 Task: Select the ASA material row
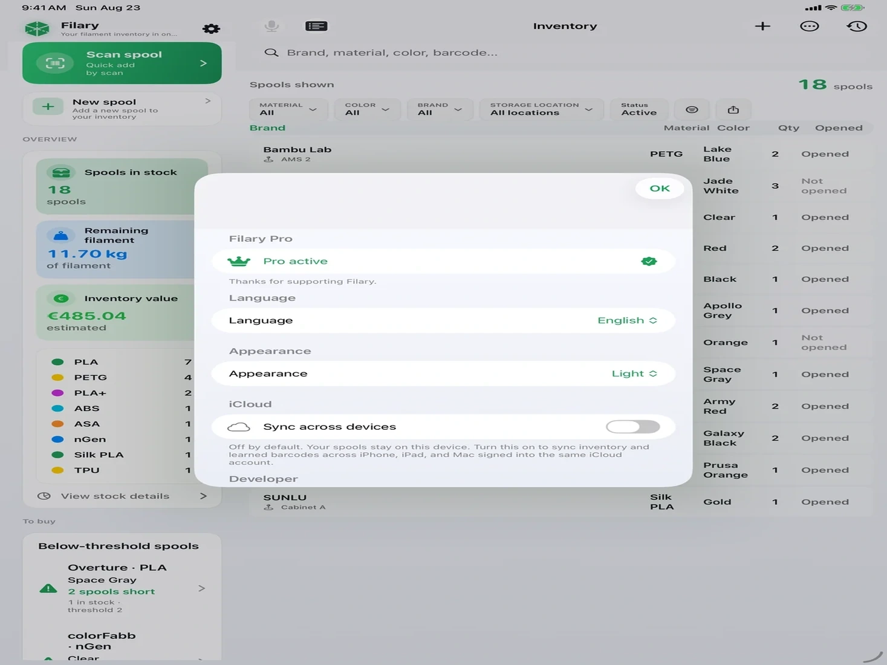(121, 424)
